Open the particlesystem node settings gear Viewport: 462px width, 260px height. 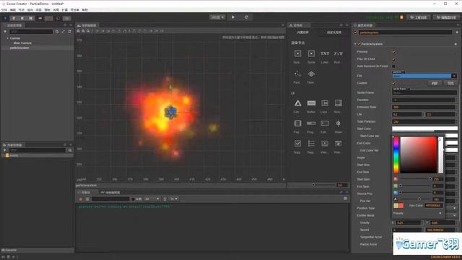457,32
